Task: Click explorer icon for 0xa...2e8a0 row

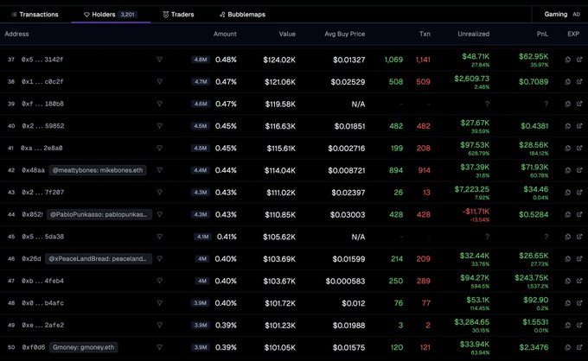Action: tap(568, 148)
